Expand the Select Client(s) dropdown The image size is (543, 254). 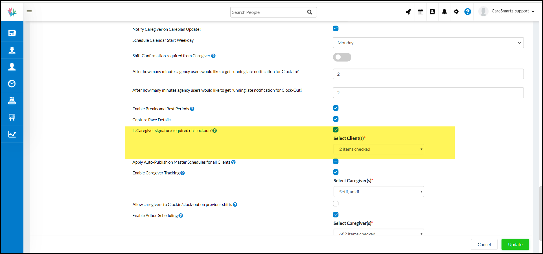pyautogui.click(x=378, y=149)
